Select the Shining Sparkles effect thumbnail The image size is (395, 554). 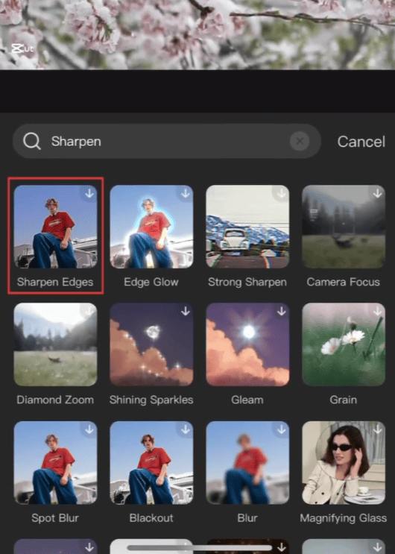pyautogui.click(x=151, y=344)
